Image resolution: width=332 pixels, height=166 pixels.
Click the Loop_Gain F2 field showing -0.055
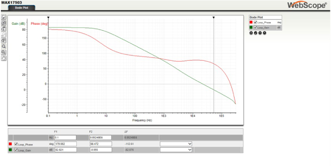point(101,150)
